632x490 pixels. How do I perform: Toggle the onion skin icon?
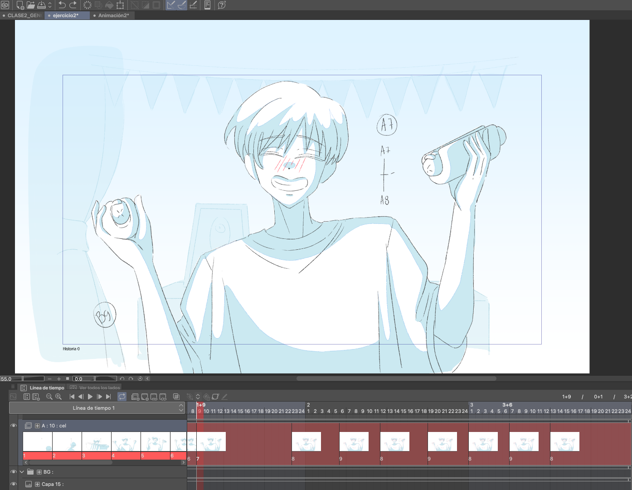[176, 397]
